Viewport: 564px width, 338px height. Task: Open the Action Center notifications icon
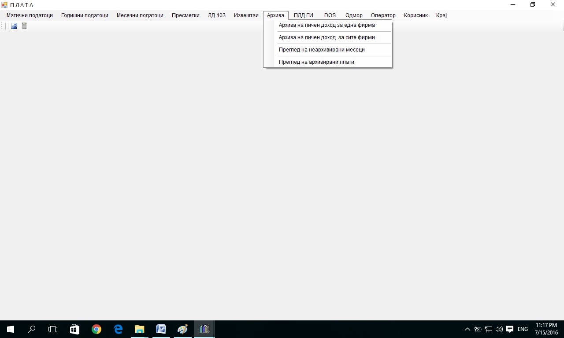[x=510, y=329]
